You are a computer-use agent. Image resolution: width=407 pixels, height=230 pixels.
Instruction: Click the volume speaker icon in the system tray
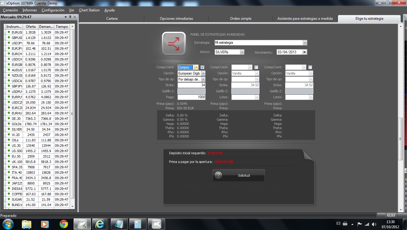pyautogui.click(x=374, y=224)
